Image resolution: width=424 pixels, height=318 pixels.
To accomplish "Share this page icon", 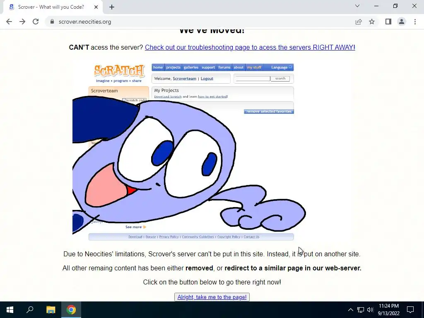I will (359, 22).
